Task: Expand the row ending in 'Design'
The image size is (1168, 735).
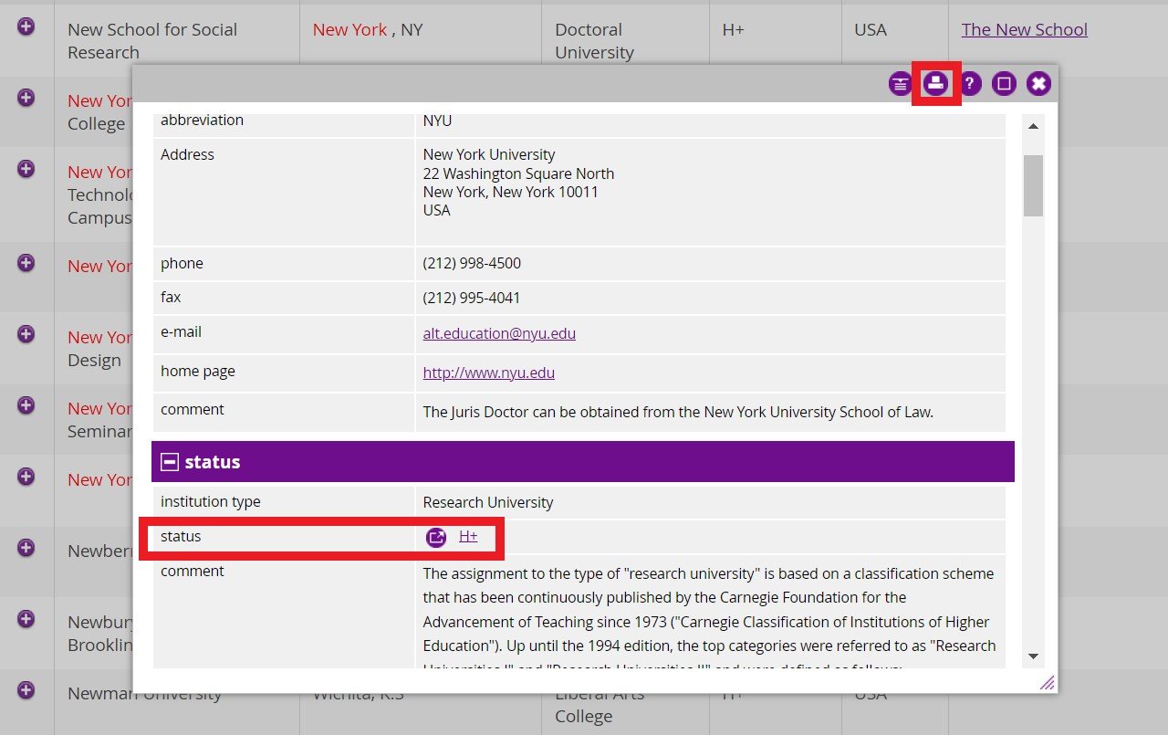Action: tap(26, 334)
